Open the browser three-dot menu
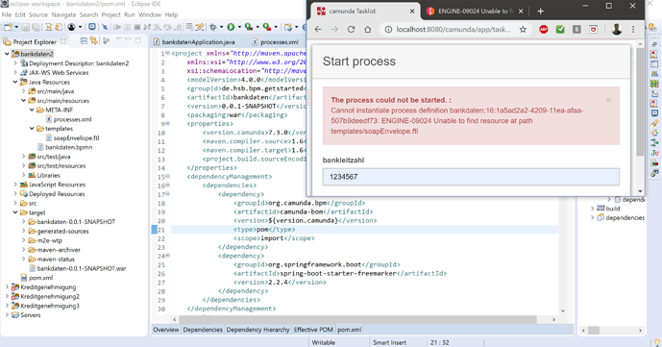662x347 pixels. 633,29
